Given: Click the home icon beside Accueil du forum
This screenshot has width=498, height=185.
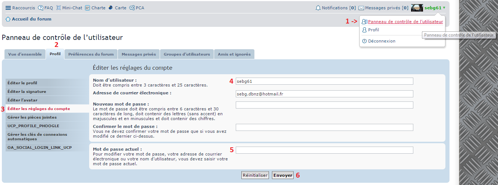Looking at the screenshot, I should [8, 19].
